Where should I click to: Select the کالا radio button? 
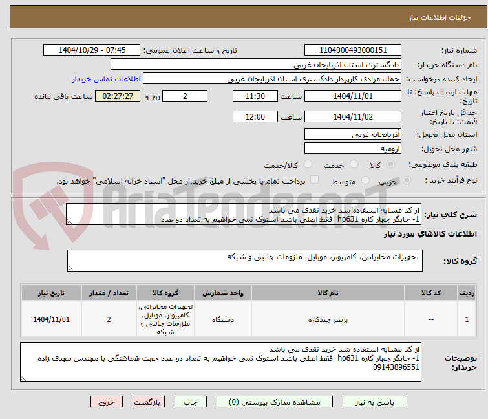pos(390,164)
